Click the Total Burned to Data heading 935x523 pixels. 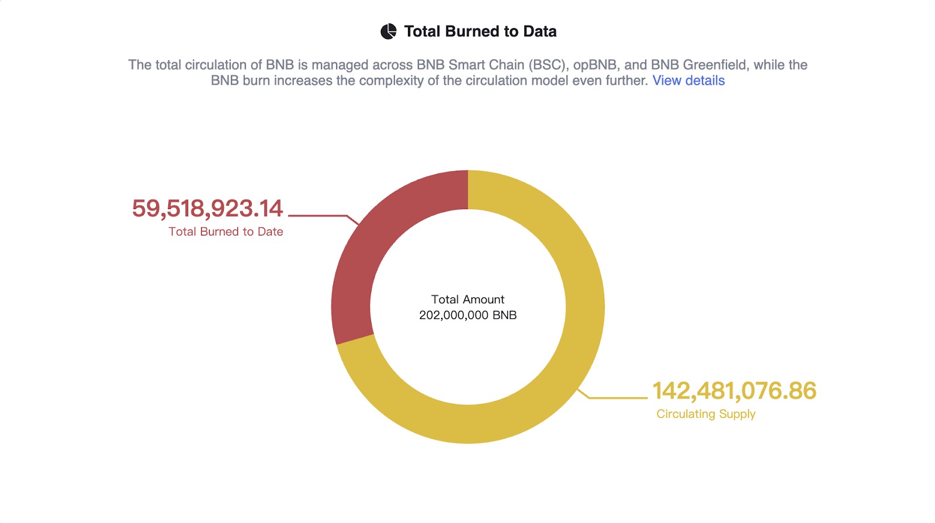pyautogui.click(x=480, y=32)
